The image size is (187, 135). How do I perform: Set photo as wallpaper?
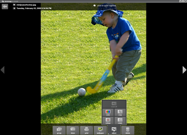pyautogui.click(x=100, y=130)
